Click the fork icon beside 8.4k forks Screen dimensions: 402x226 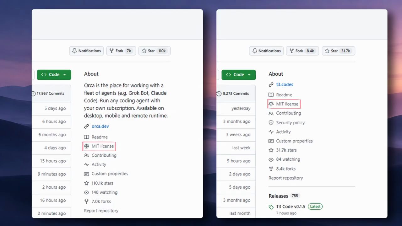click(x=271, y=169)
